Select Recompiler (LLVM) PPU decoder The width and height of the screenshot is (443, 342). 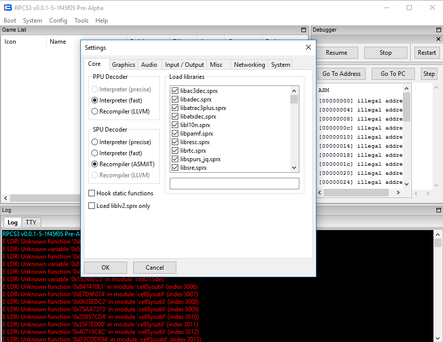pyautogui.click(x=94, y=111)
